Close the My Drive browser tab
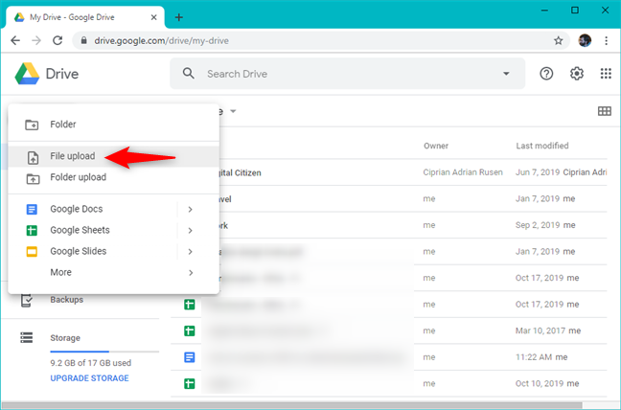The width and height of the screenshot is (621, 410). [x=154, y=17]
